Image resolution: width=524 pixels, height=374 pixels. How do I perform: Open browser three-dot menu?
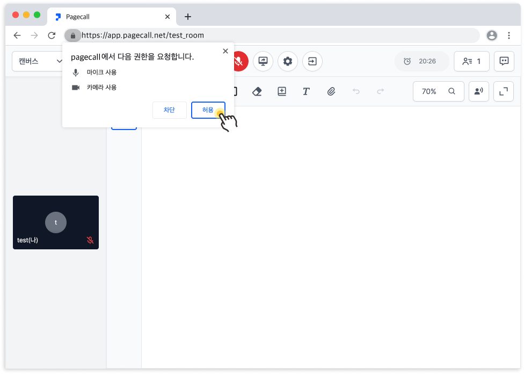(x=509, y=35)
